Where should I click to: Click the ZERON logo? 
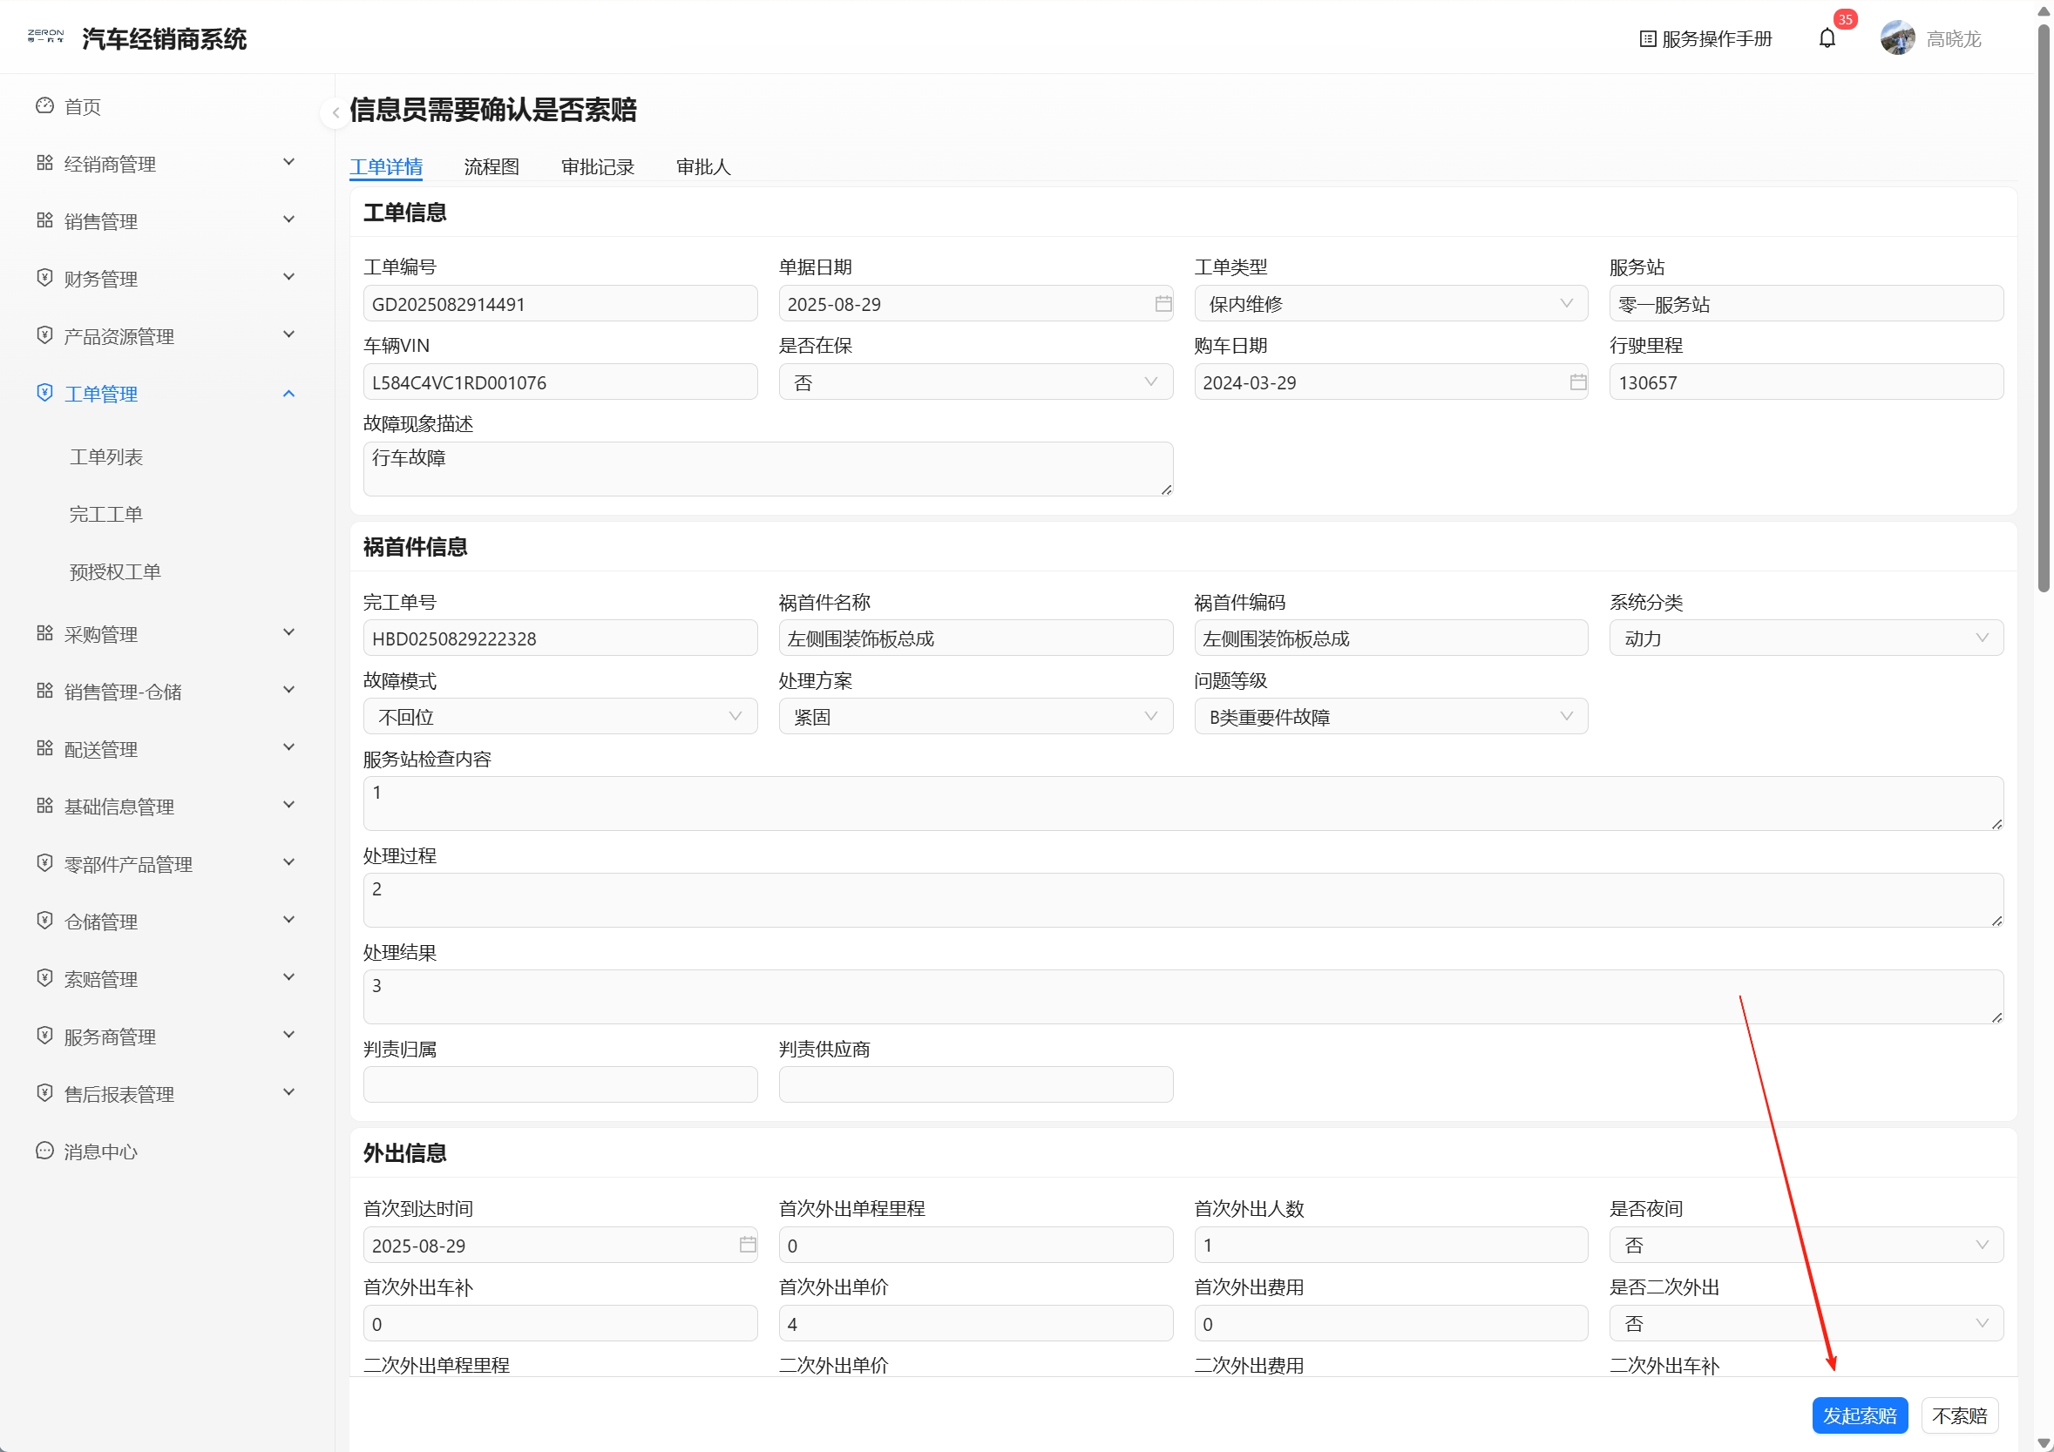45,37
